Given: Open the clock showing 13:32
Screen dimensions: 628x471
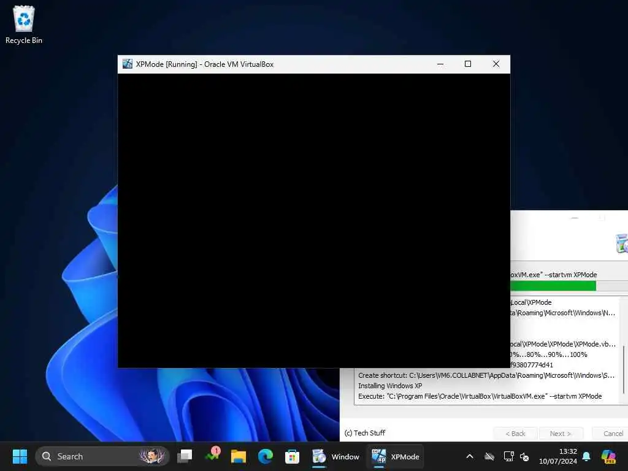Looking at the screenshot, I should point(558,456).
